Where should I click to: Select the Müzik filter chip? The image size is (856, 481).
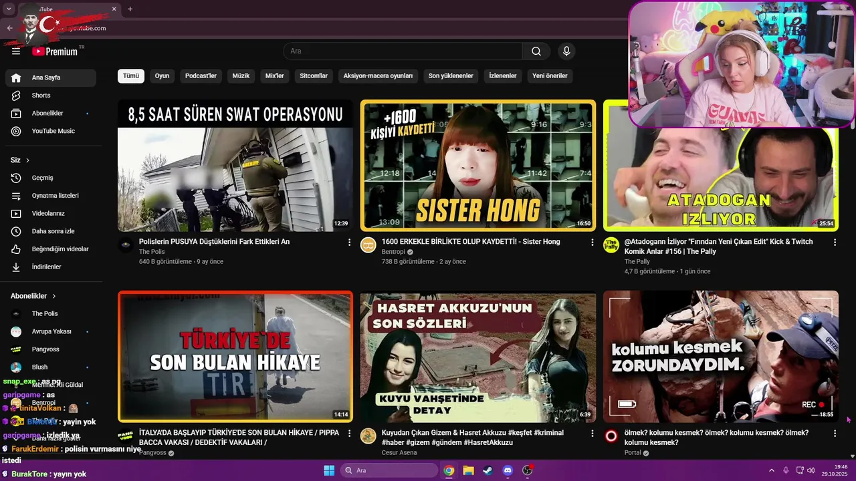pos(241,75)
